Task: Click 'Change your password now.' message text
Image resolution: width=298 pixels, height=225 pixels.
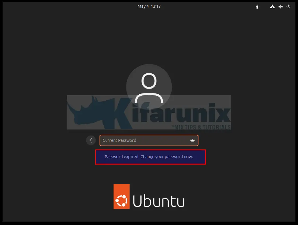Action: [167, 157]
